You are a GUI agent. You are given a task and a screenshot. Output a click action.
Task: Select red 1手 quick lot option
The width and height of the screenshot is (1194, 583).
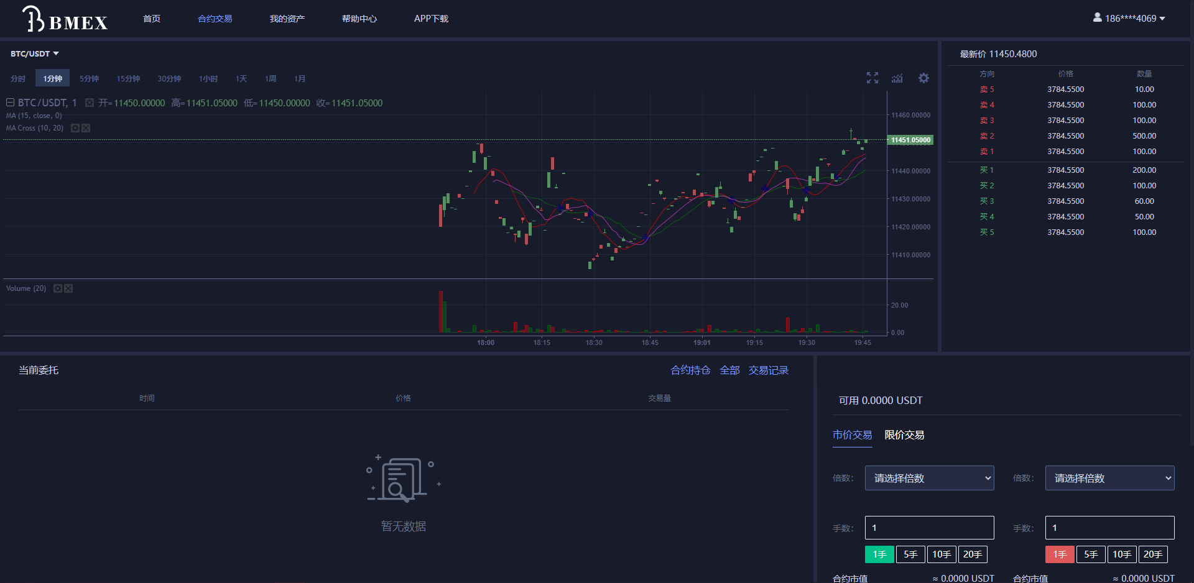1060,554
